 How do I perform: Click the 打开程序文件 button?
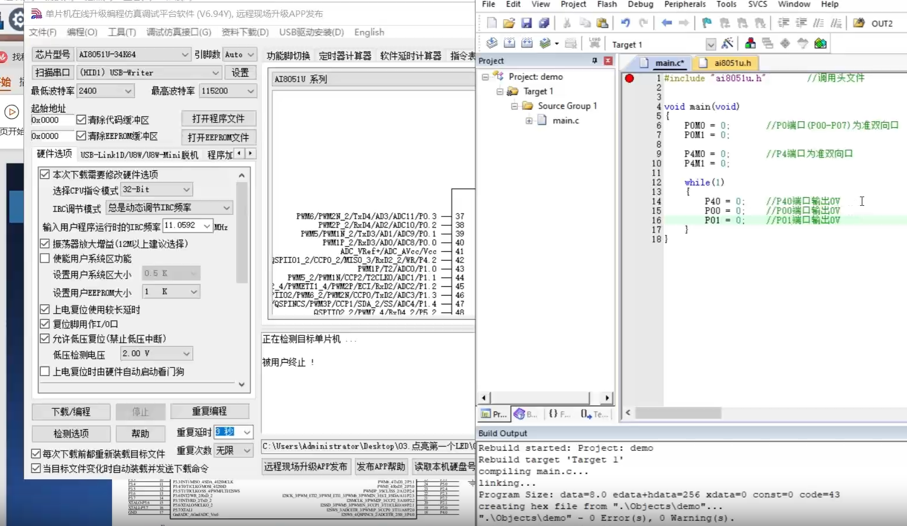[219, 118]
